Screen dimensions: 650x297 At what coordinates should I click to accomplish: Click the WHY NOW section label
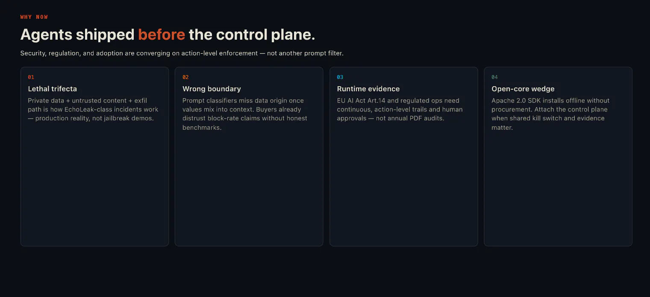34,17
